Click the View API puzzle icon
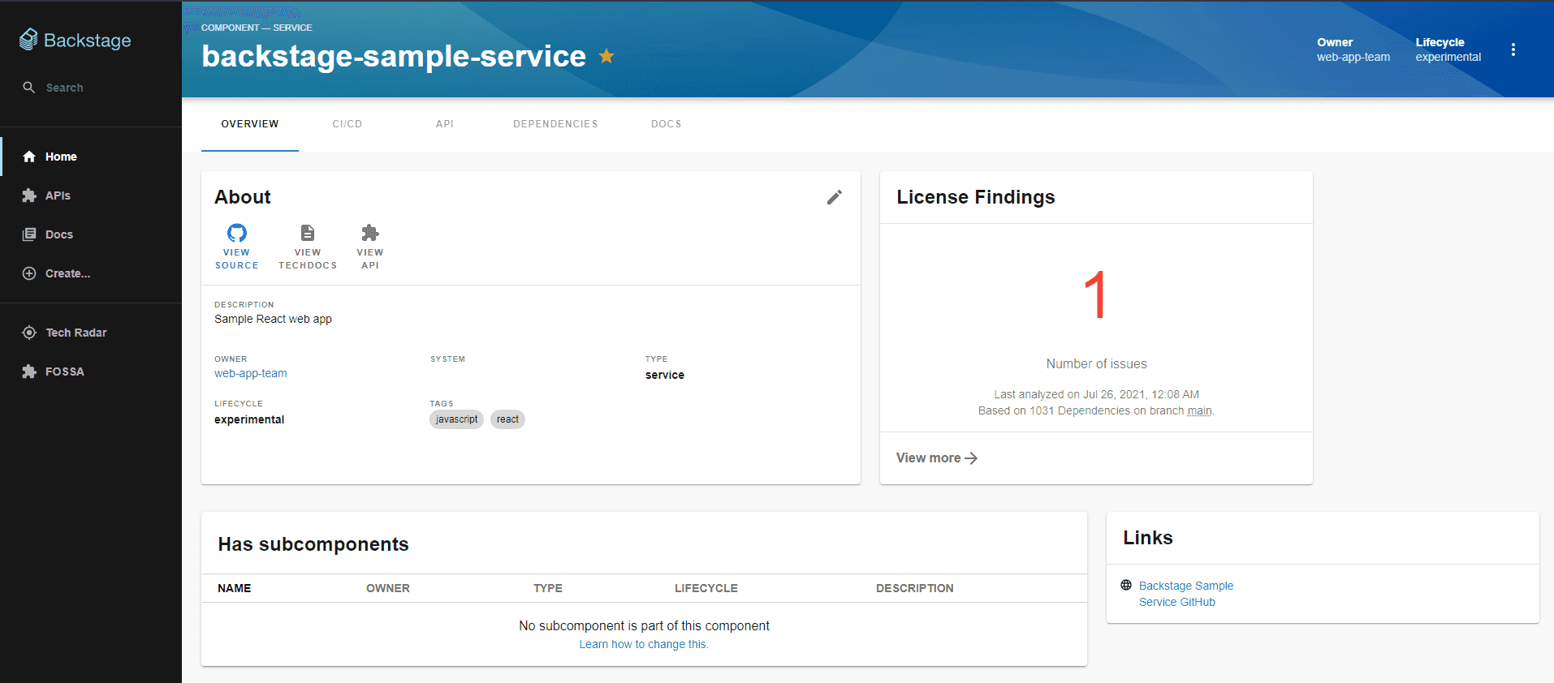 370,233
